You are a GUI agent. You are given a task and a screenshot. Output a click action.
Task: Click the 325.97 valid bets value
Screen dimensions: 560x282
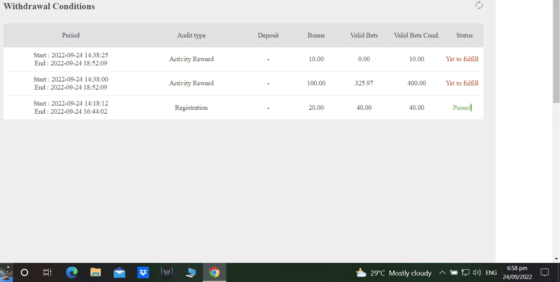point(364,83)
